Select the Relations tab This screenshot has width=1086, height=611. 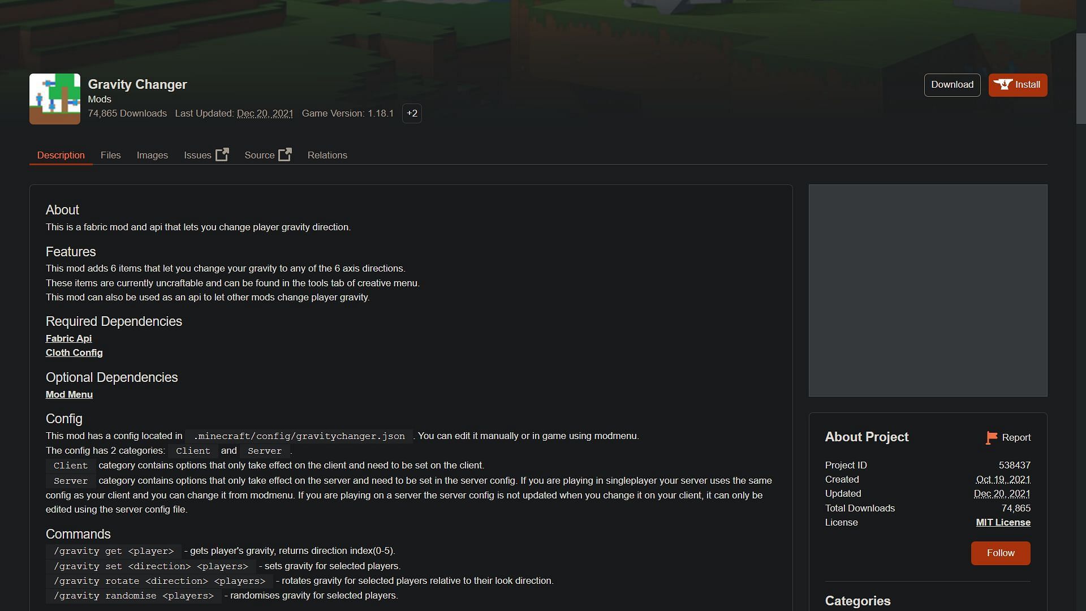[x=327, y=154]
